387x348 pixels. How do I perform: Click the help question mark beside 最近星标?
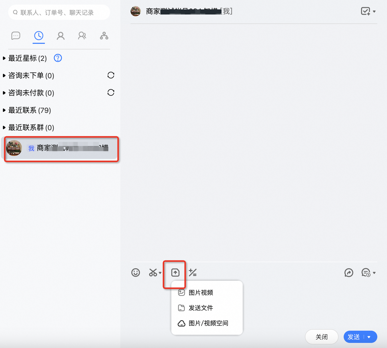pyautogui.click(x=58, y=58)
